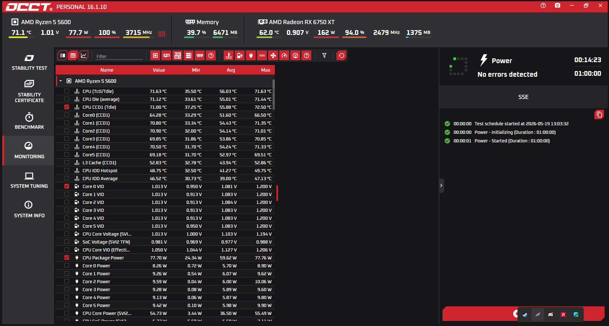This screenshot has height=326, width=609.
Task: Open the System Info section
Action: click(29, 209)
